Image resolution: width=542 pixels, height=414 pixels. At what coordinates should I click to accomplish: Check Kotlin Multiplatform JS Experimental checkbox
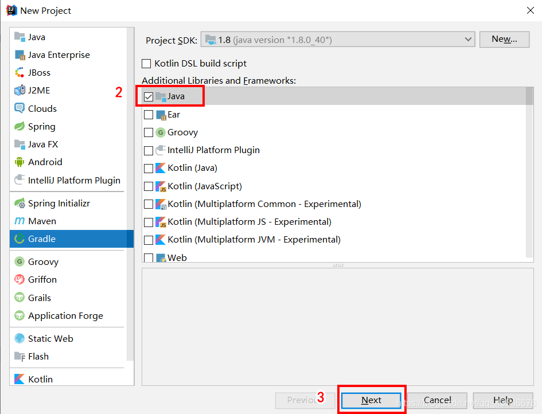click(x=149, y=222)
